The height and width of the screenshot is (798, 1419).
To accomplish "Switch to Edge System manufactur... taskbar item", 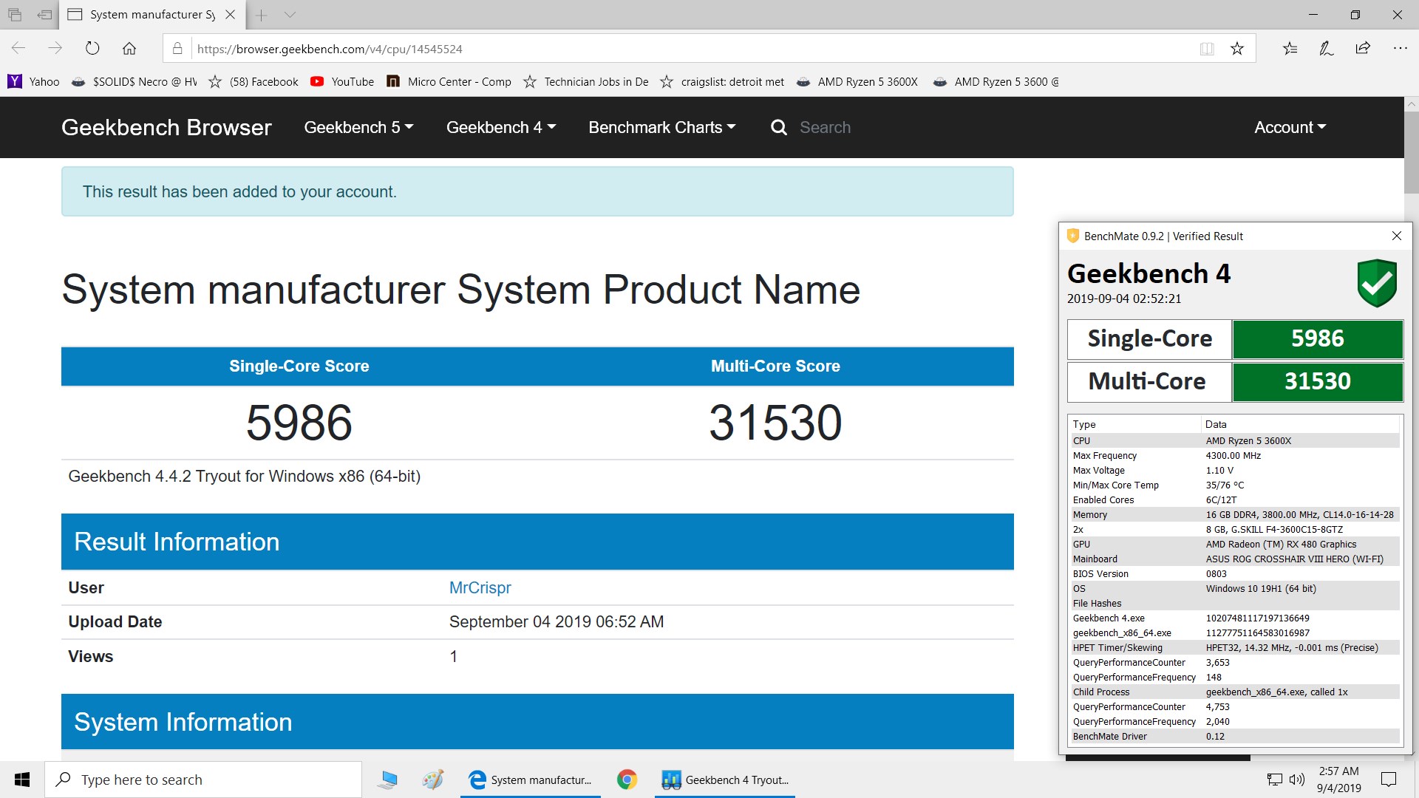I will point(531,780).
